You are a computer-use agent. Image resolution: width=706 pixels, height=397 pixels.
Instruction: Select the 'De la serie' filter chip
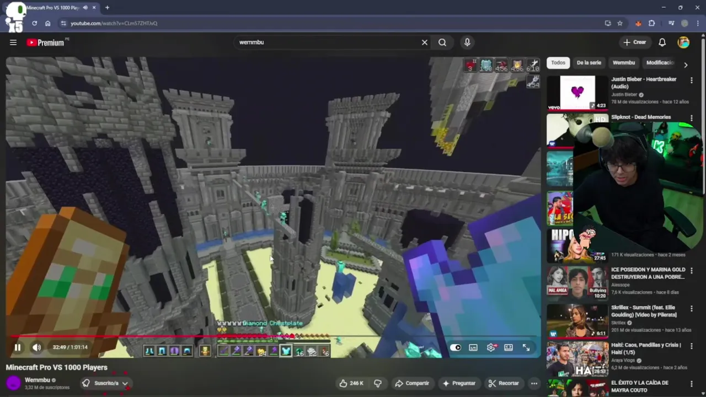click(x=589, y=63)
